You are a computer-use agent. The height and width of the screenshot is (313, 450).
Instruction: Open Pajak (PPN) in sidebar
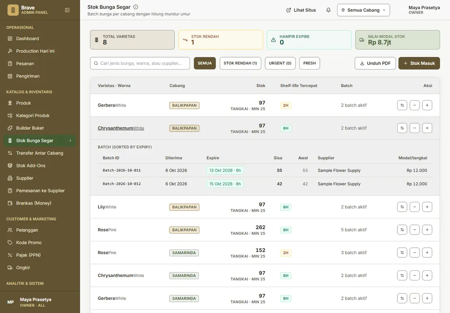pyautogui.click(x=40, y=255)
